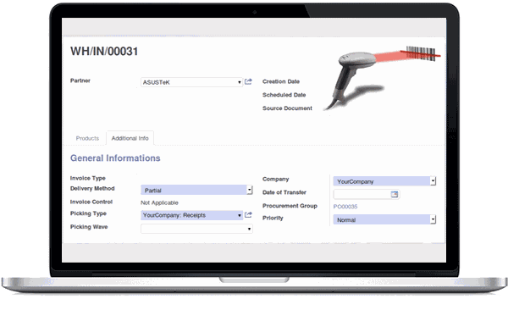Open the Company dropdown showing YourCompany

pyautogui.click(x=384, y=181)
